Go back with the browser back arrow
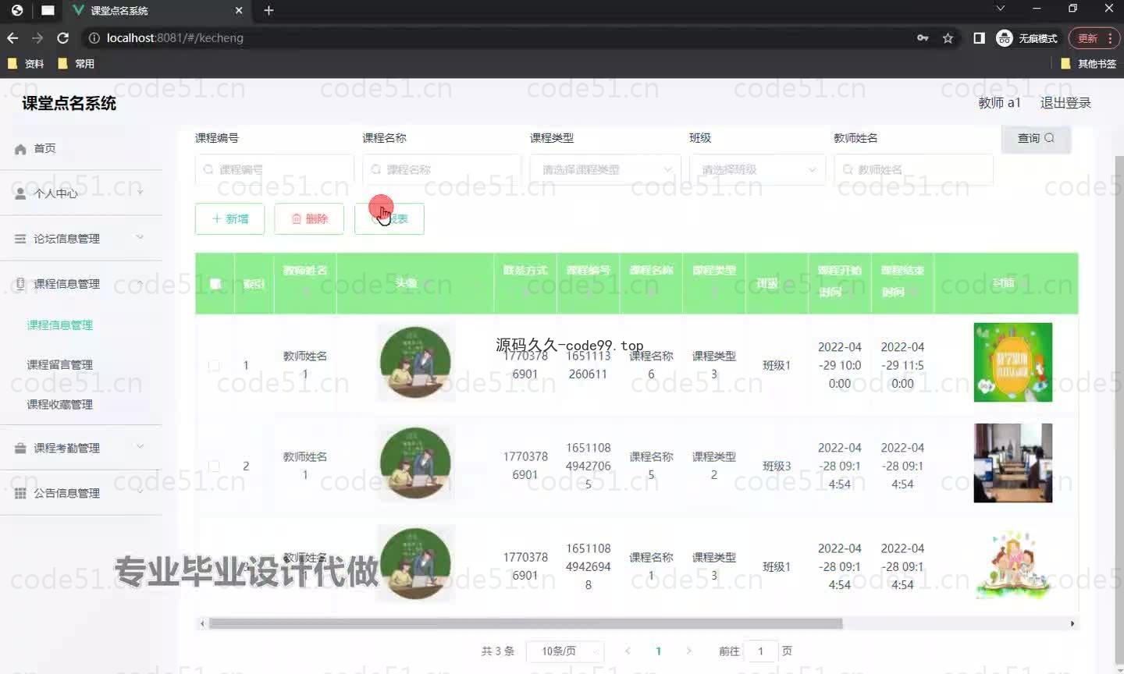The width and height of the screenshot is (1124, 674). pos(12,37)
